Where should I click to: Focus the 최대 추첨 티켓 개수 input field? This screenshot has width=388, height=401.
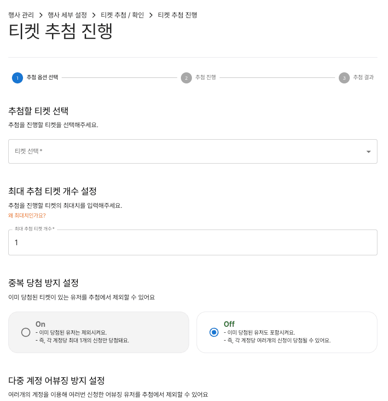192,242
